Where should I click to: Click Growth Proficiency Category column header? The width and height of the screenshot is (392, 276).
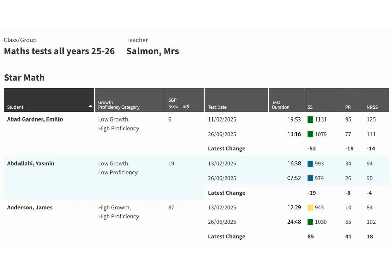coord(130,100)
